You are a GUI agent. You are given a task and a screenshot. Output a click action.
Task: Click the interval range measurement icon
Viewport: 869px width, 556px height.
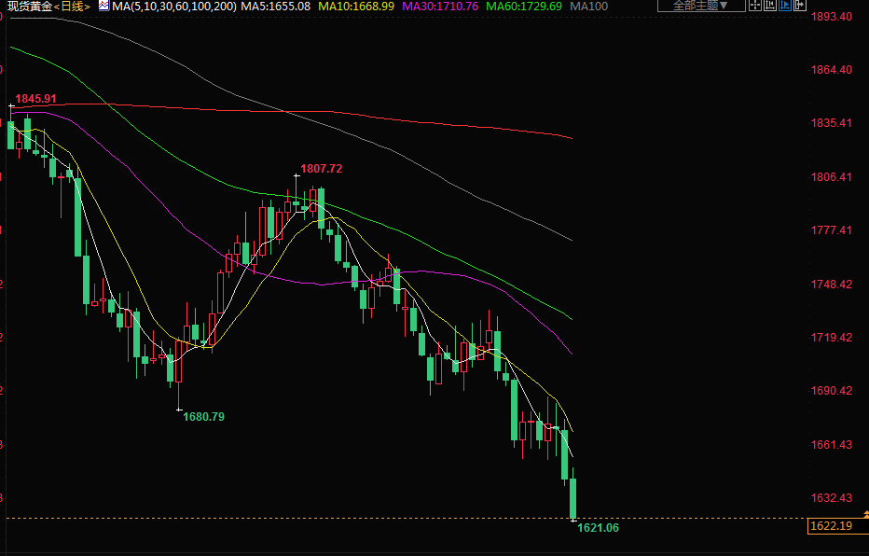(770, 5)
